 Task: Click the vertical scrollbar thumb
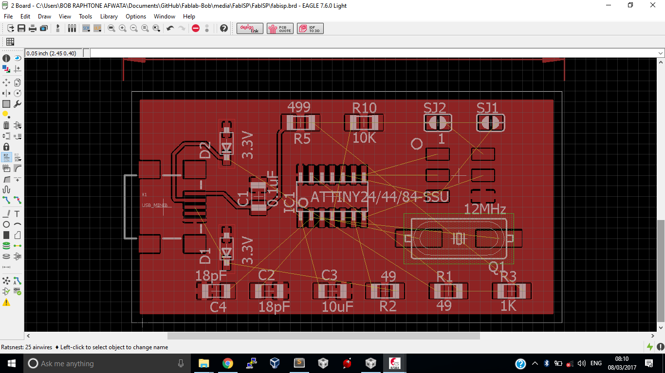(x=661, y=271)
